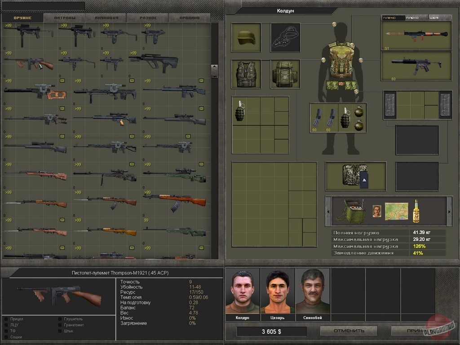
Task: Pick the whiskey bottle item
Action: coord(416,211)
